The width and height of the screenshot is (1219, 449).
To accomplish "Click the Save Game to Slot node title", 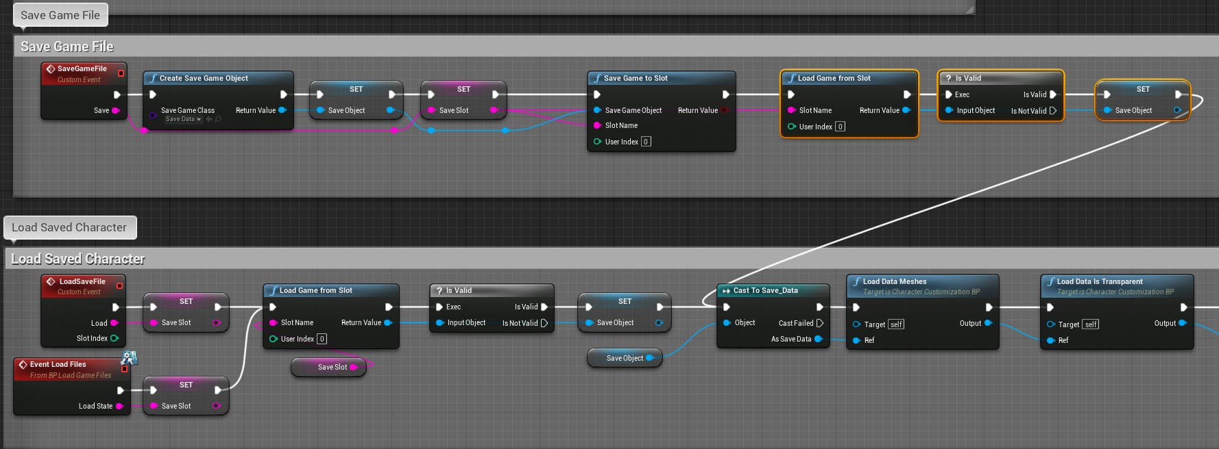I will coord(636,78).
